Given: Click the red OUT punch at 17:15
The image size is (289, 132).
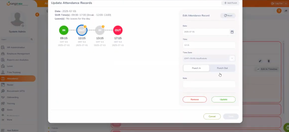Looking at the screenshot, I should tap(118, 30).
